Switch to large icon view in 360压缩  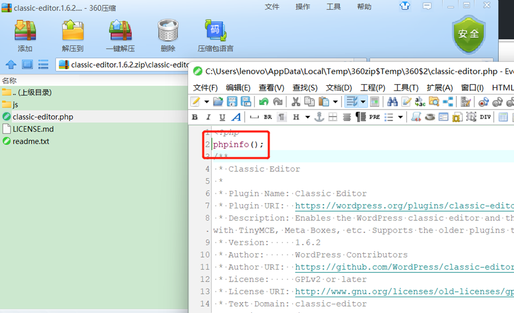click(27, 65)
